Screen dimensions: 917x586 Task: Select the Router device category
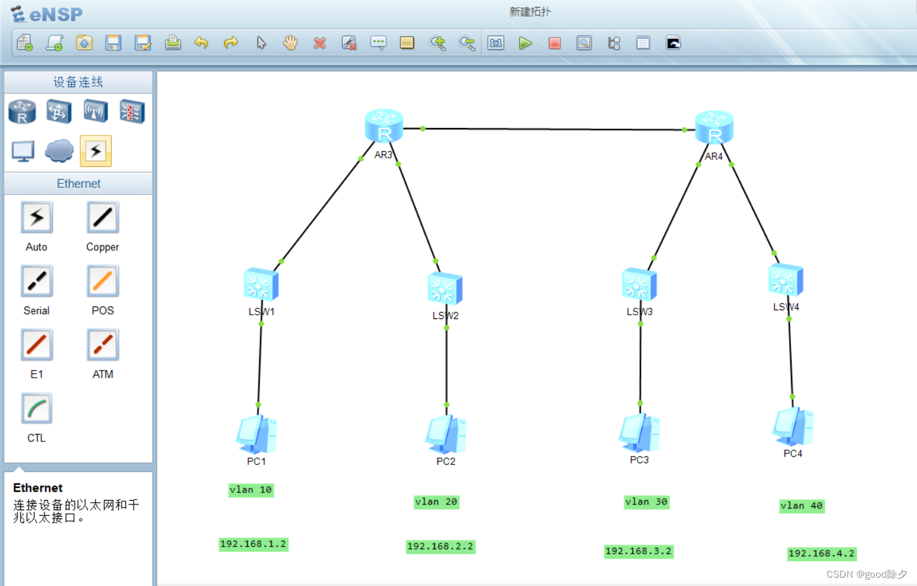click(22, 111)
